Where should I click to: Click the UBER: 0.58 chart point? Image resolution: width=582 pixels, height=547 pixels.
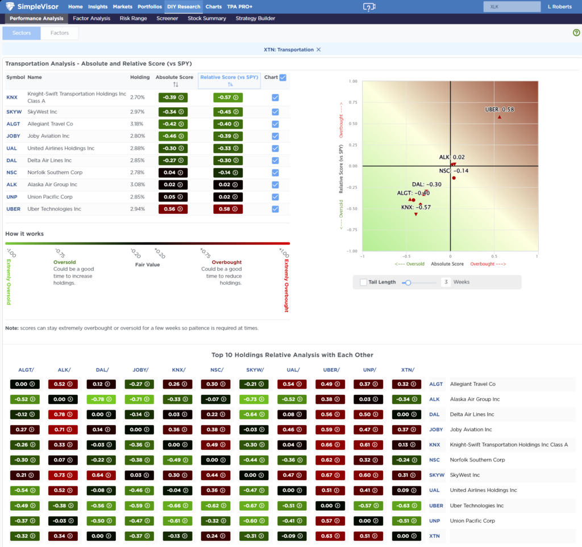click(500, 117)
